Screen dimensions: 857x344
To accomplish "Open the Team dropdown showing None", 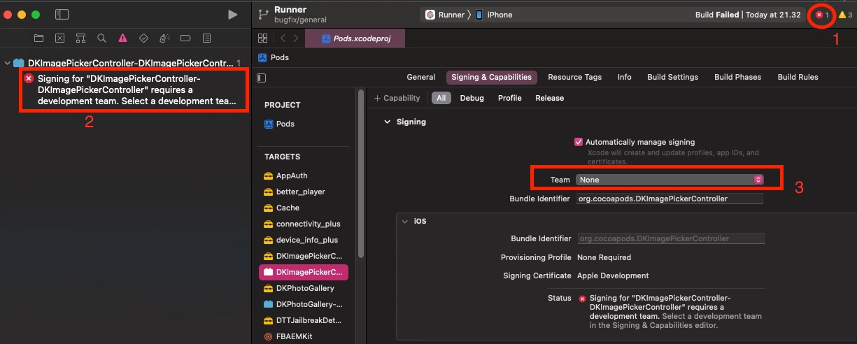I will (670, 180).
